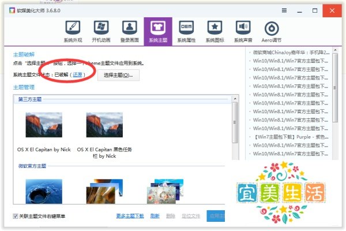
Task: Open the 更多主题下载 link
Action: tap(130, 216)
